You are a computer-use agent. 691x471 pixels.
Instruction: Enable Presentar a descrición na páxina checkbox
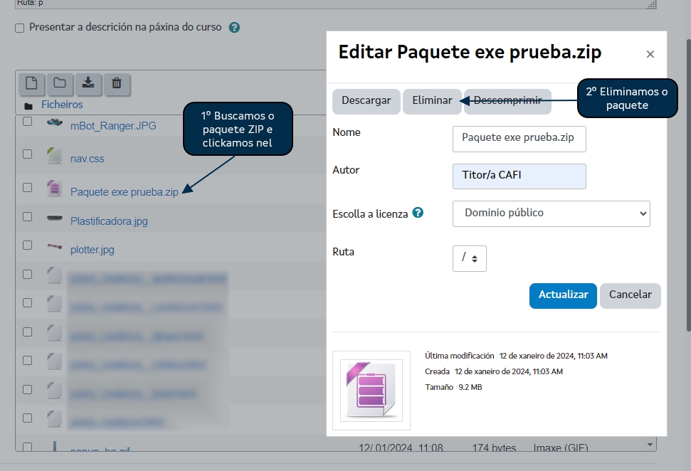click(20, 28)
